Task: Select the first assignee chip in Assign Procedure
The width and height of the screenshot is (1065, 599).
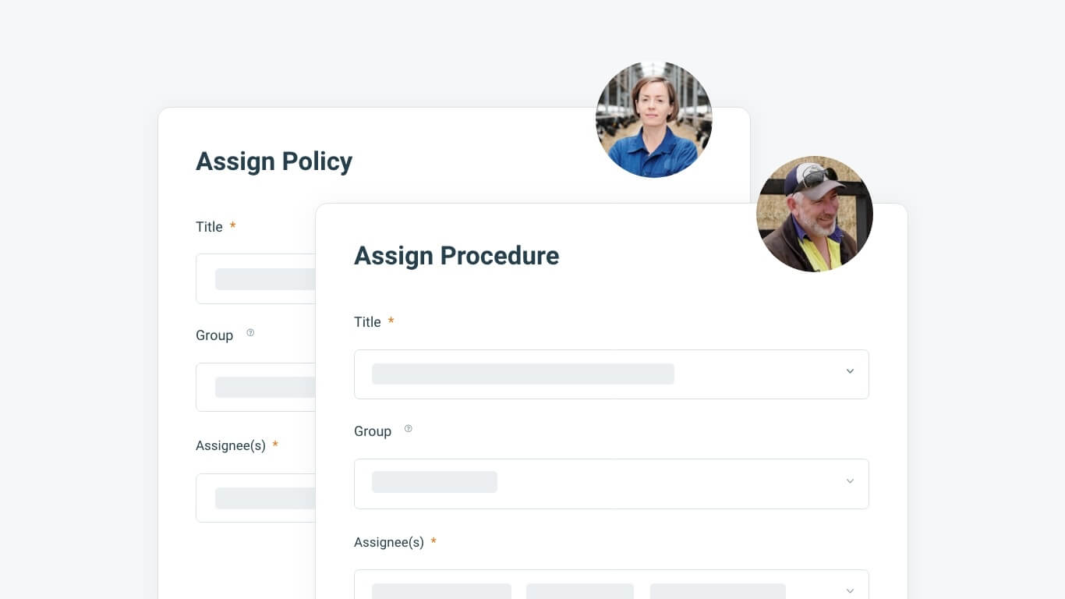Action: [441, 591]
